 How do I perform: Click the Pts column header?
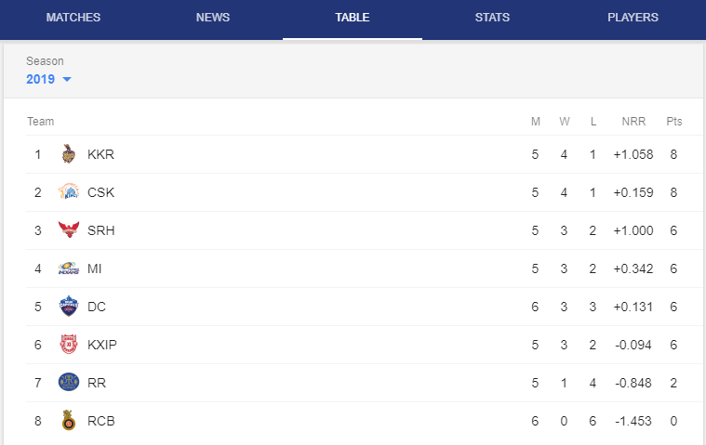pos(674,122)
